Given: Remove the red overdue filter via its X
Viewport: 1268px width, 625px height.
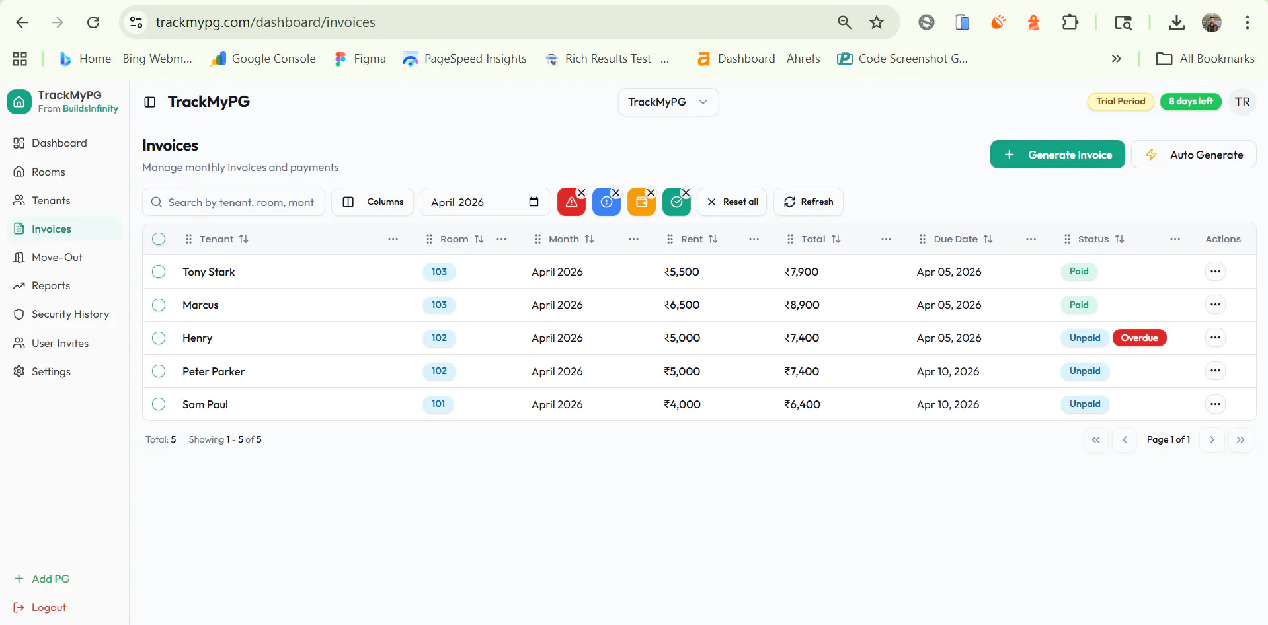Looking at the screenshot, I should (x=581, y=193).
